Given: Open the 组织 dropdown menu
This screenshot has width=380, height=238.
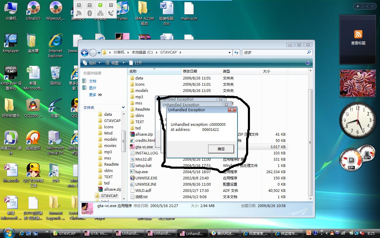Looking at the screenshot, I should pos(92,63).
